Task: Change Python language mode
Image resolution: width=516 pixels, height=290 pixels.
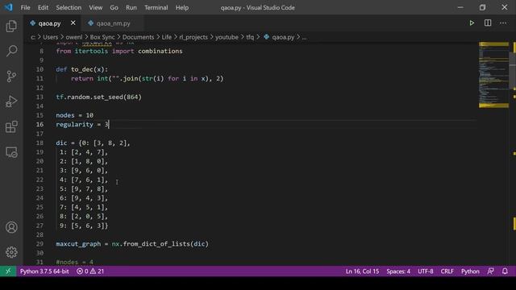Action: coord(470,271)
